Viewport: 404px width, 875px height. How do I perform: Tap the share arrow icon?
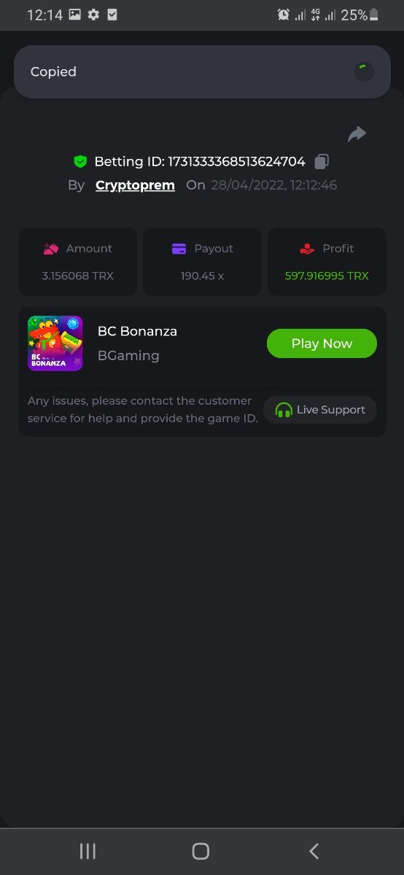(357, 134)
